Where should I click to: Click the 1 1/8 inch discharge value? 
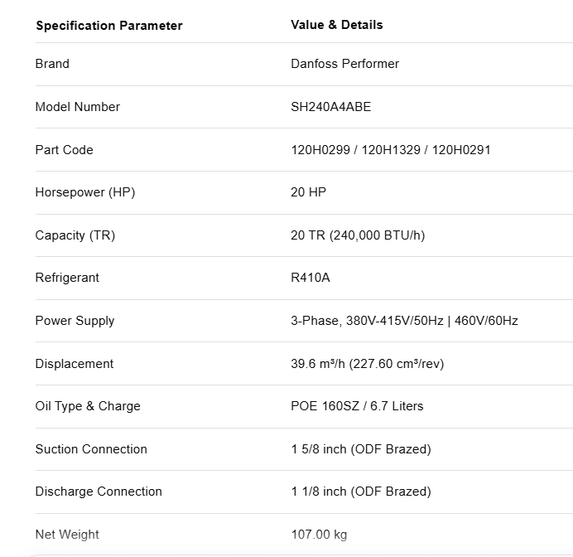coord(361,492)
